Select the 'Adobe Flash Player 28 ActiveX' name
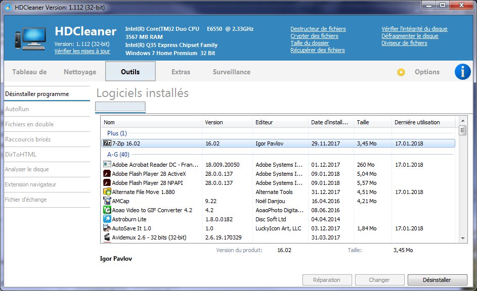Viewport: 477px width, 291px height. click(149, 174)
